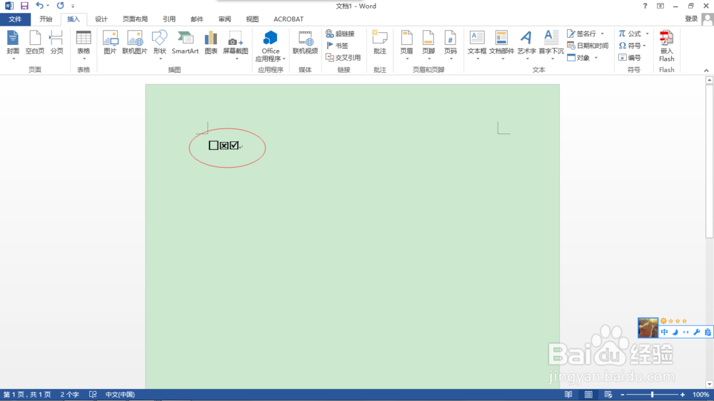The image size is (714, 401).
Task: Toggle the proofing check icon in status bar
Action: coord(93,395)
